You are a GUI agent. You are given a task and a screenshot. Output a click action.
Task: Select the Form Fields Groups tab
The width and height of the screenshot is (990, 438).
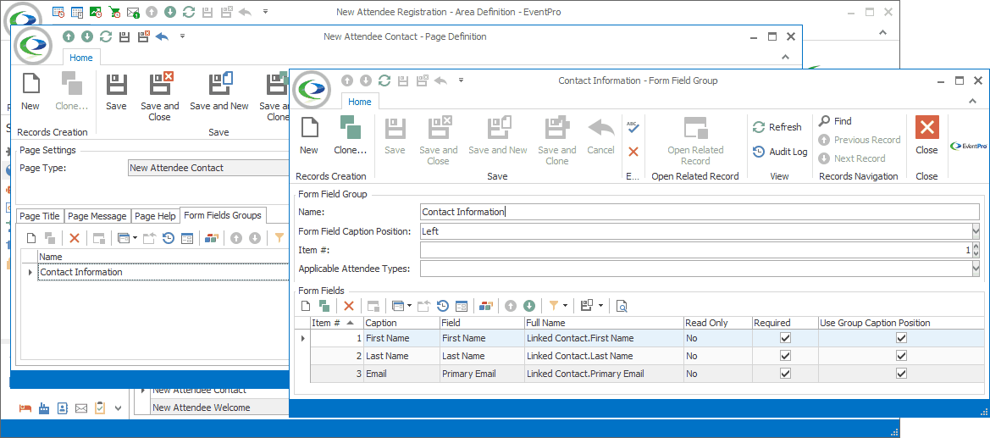223,215
